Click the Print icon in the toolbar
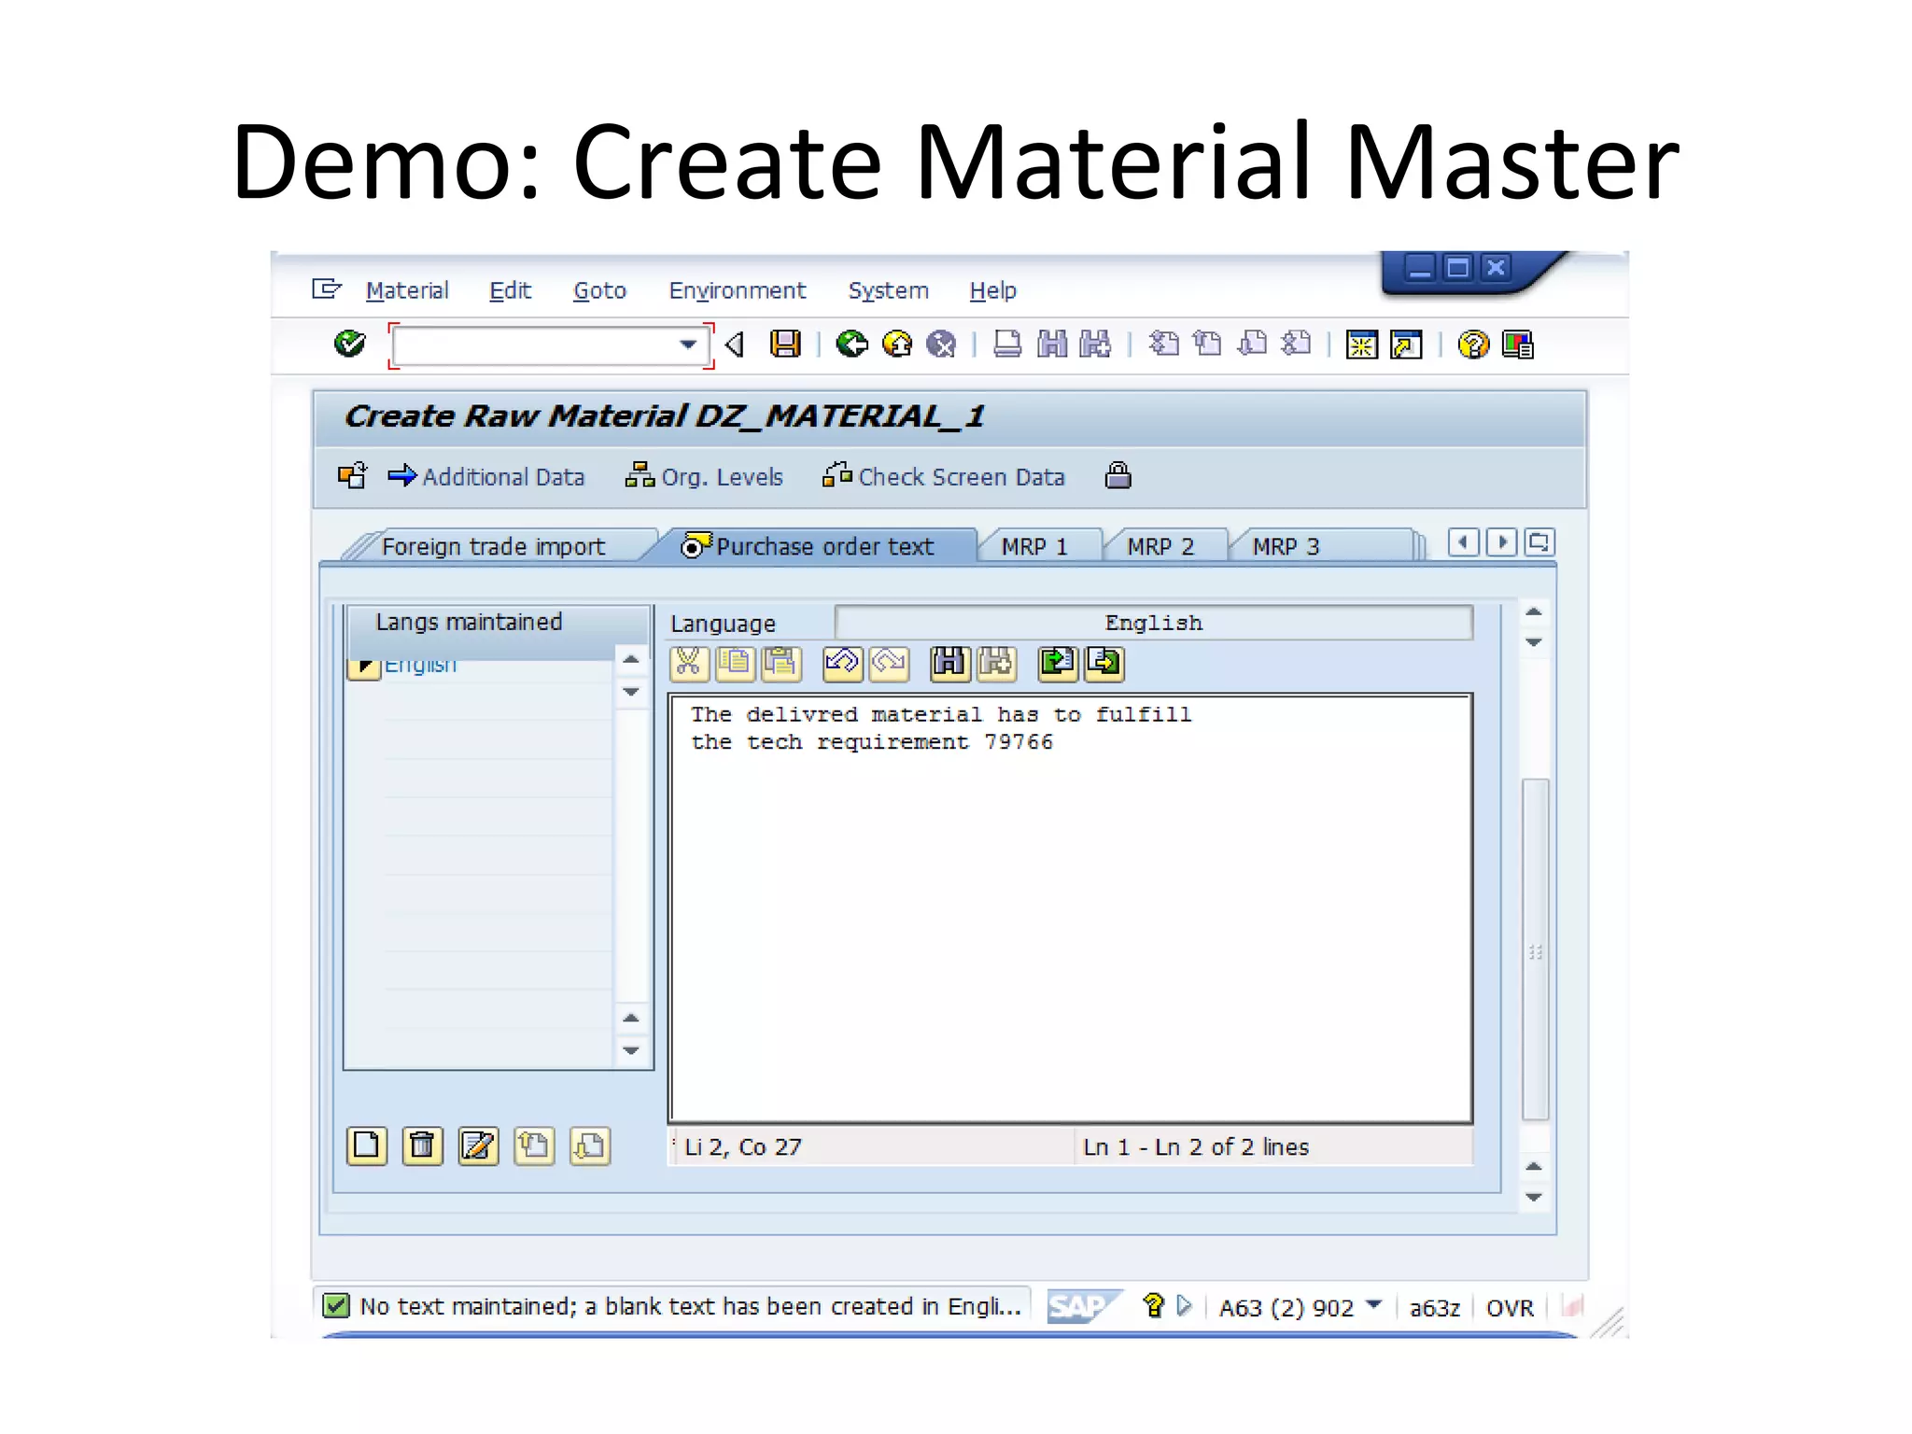This screenshot has width=1912, height=1434. click(1007, 344)
